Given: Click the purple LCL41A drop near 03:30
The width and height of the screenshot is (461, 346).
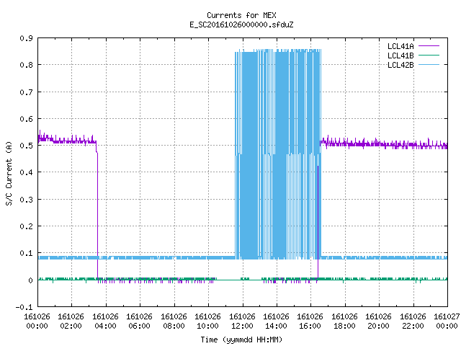Looking at the screenshot, I should 97,215.
